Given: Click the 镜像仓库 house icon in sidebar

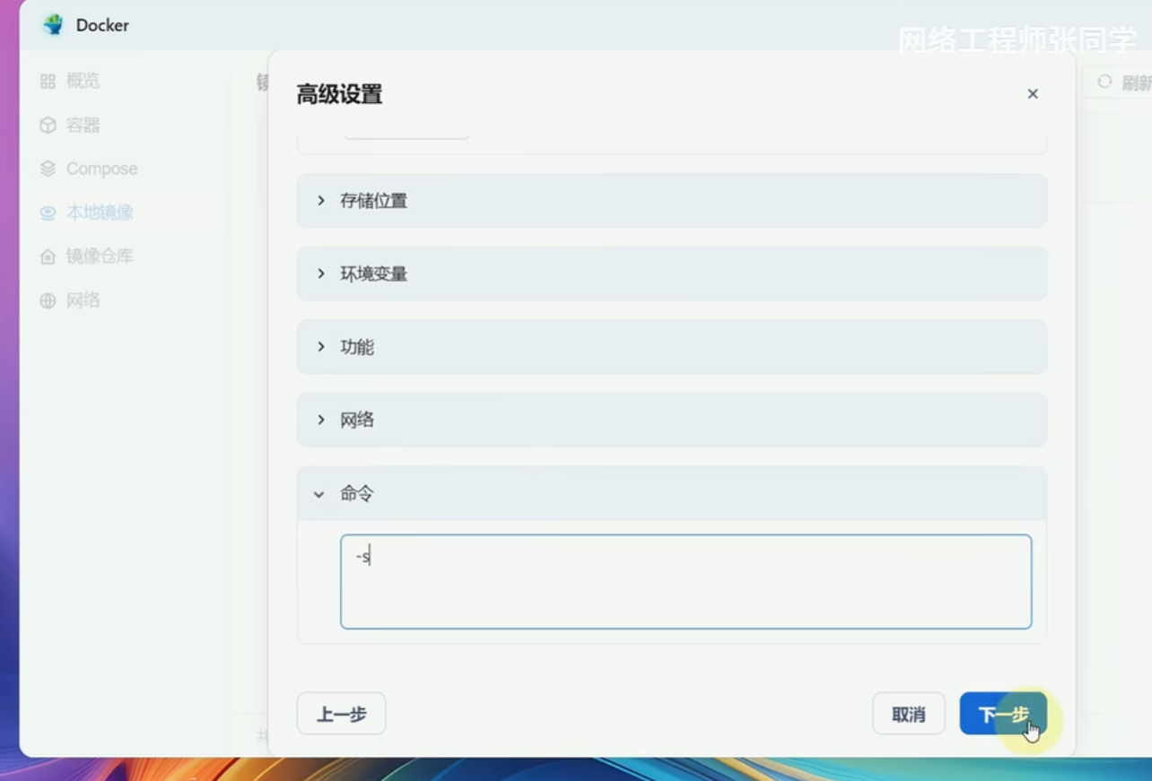Looking at the screenshot, I should point(48,257).
